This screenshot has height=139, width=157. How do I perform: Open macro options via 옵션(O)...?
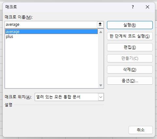[x=130, y=81]
